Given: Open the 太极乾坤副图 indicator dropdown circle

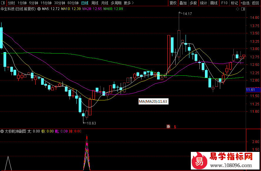Looking at the screenshot, I should click(2, 131).
